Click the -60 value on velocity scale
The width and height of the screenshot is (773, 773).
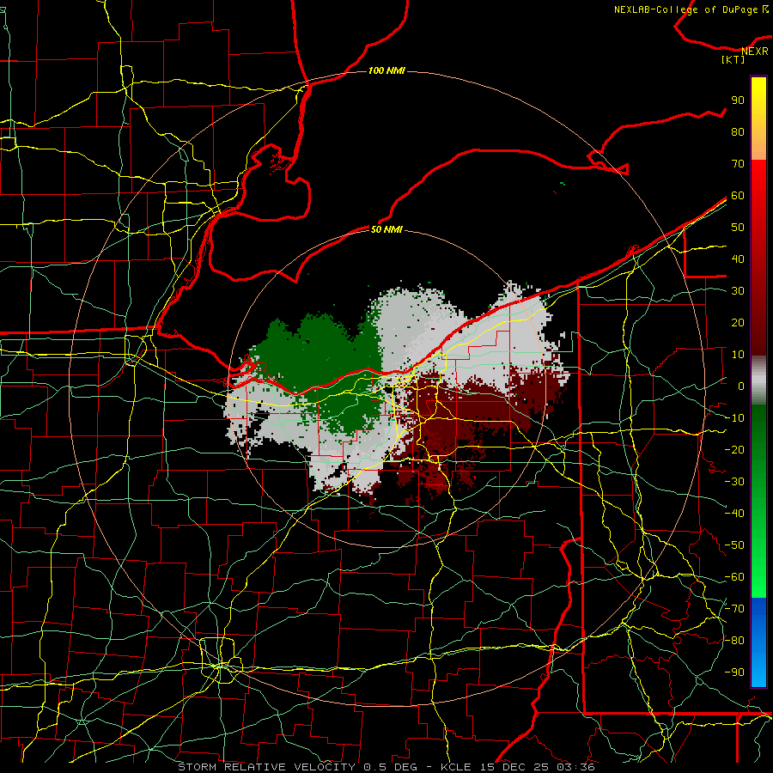734,577
